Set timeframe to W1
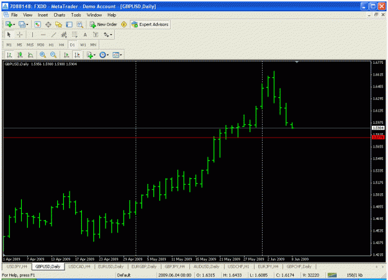 coord(83,45)
